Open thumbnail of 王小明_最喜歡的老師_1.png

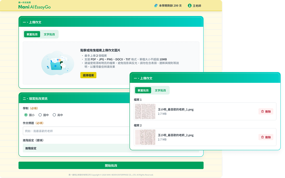[145, 111]
